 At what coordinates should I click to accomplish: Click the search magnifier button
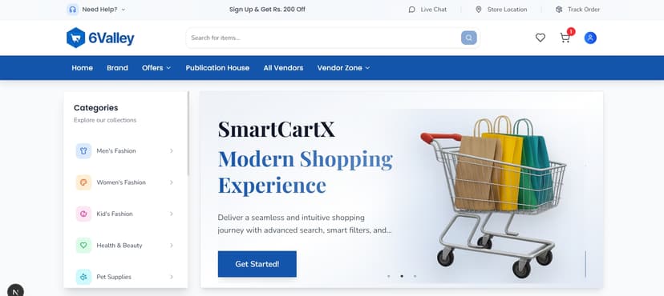(469, 38)
